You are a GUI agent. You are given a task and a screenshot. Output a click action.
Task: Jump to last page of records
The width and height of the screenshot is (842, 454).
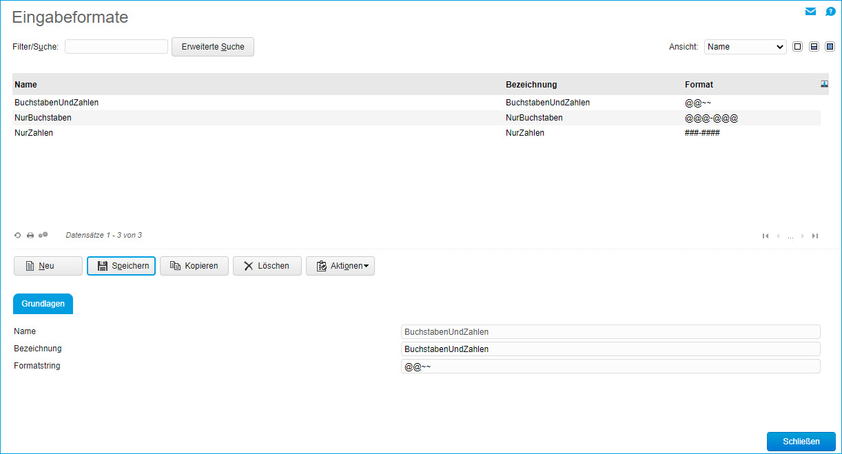click(815, 236)
